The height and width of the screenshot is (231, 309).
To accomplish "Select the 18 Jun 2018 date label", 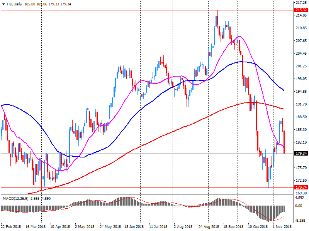I will (134, 227).
